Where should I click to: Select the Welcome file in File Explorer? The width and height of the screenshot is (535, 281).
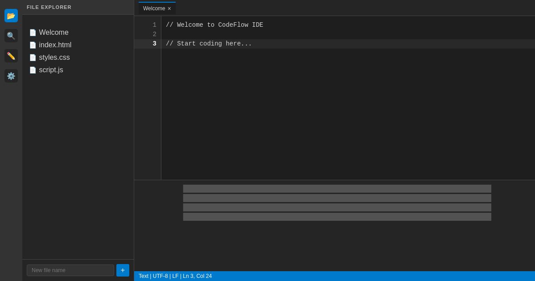click(53, 33)
